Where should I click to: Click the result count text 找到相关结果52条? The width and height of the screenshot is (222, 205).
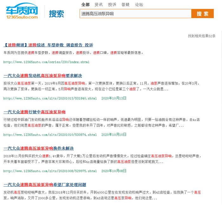[202, 36]
